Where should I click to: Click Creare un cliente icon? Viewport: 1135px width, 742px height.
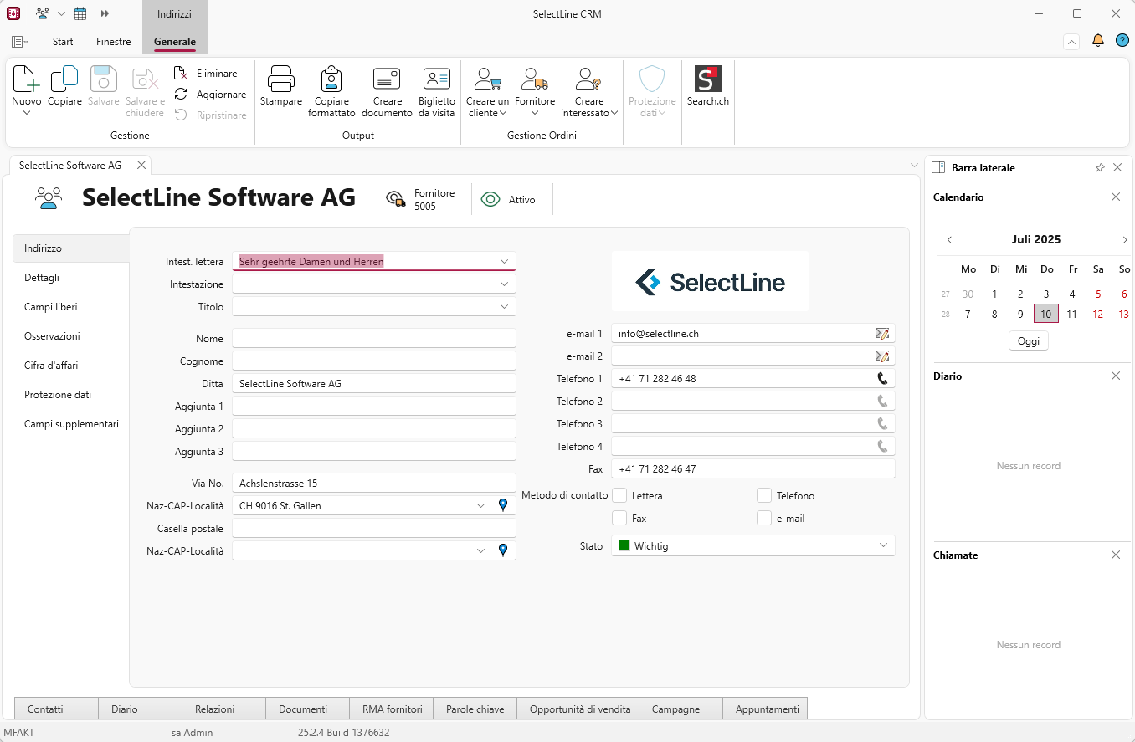pos(487,79)
